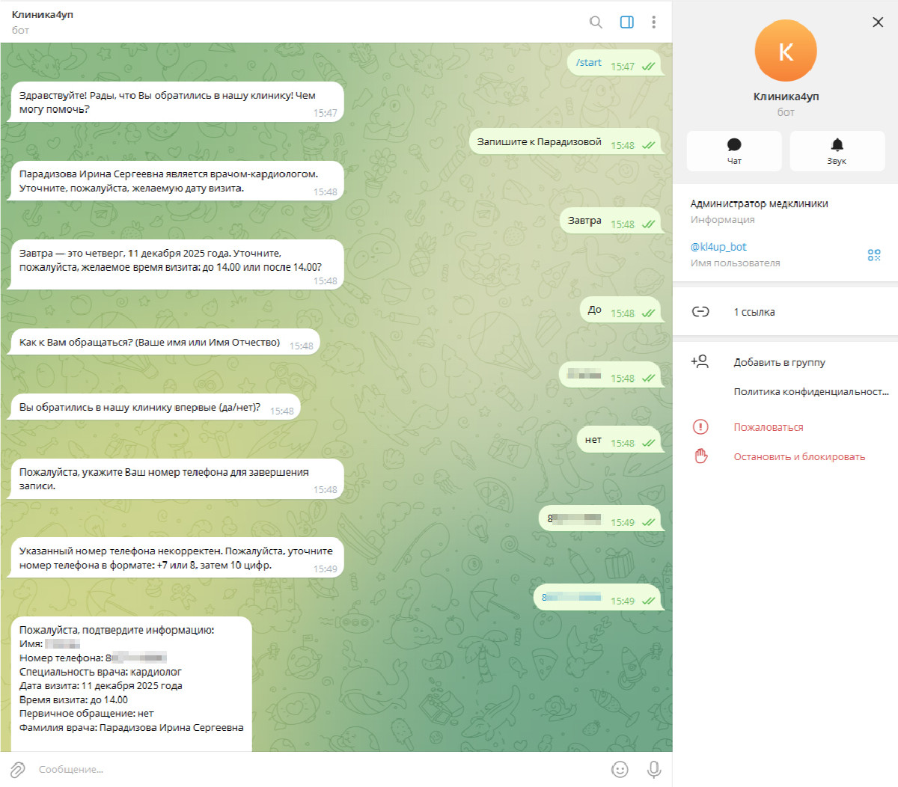Image resolution: width=898 pixels, height=787 pixels.
Task: Click the link chain icon
Action: pos(700,312)
